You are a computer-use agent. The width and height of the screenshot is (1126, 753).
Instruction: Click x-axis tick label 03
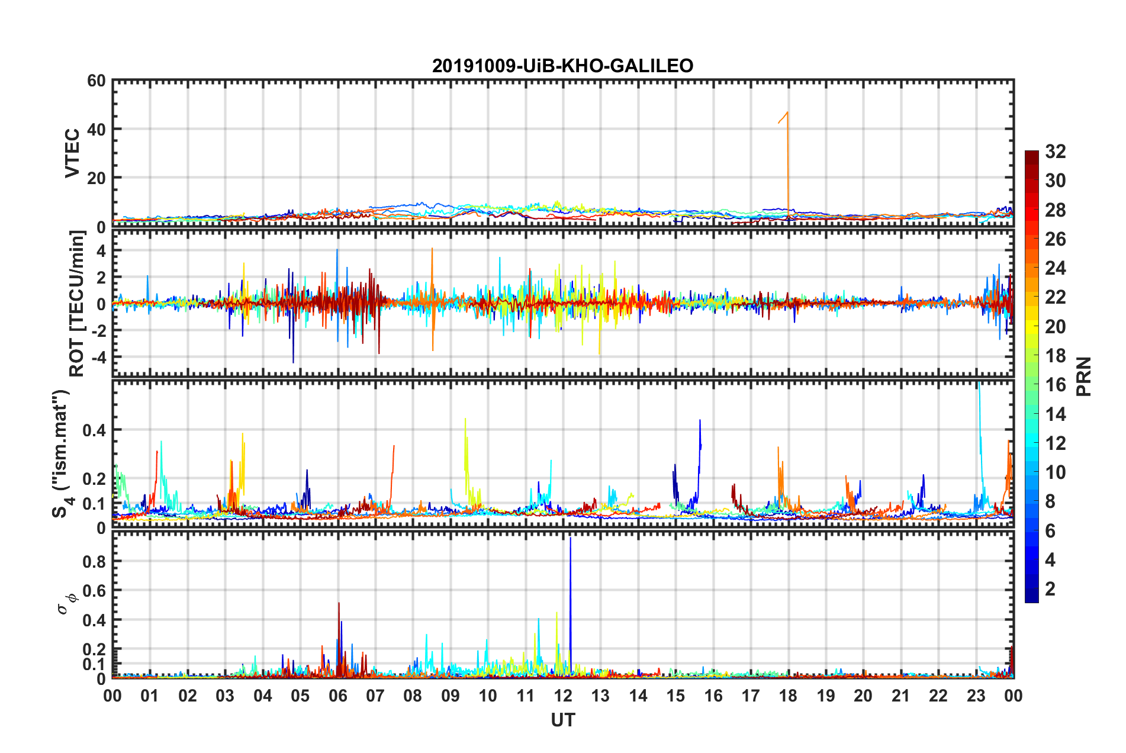pos(225,696)
